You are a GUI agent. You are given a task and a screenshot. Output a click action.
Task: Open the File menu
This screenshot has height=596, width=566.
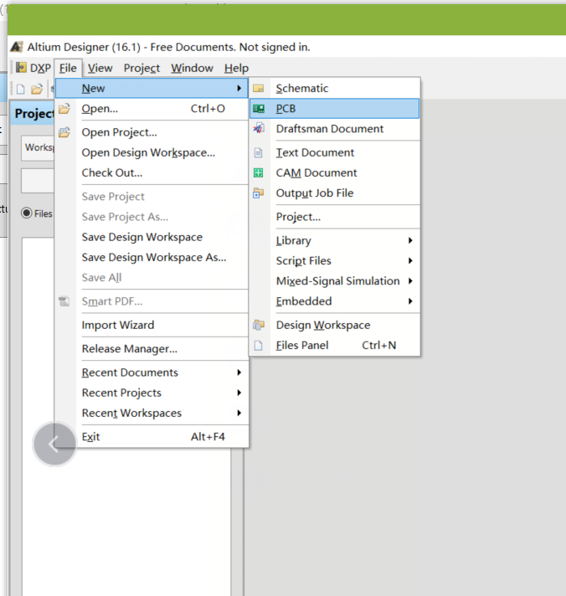tap(68, 68)
